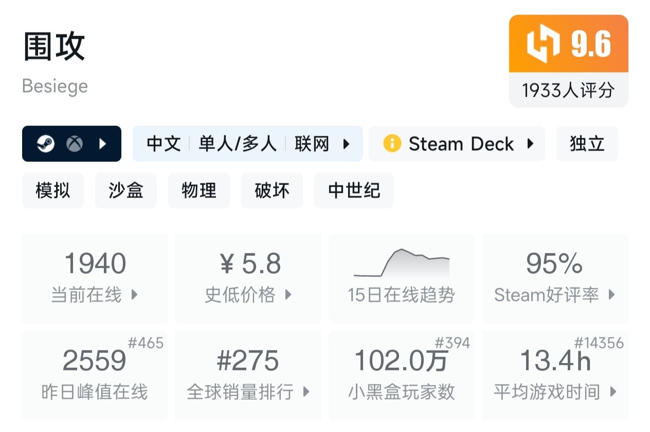The image size is (650, 432).
Task: Open the 1933人评分 rating count
Action: (568, 90)
